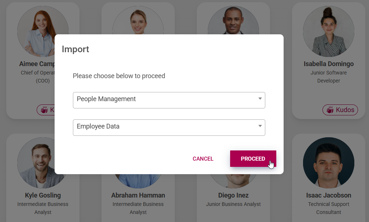Open the Employee Data dropdown
This screenshot has width=369, height=222.
click(x=169, y=127)
